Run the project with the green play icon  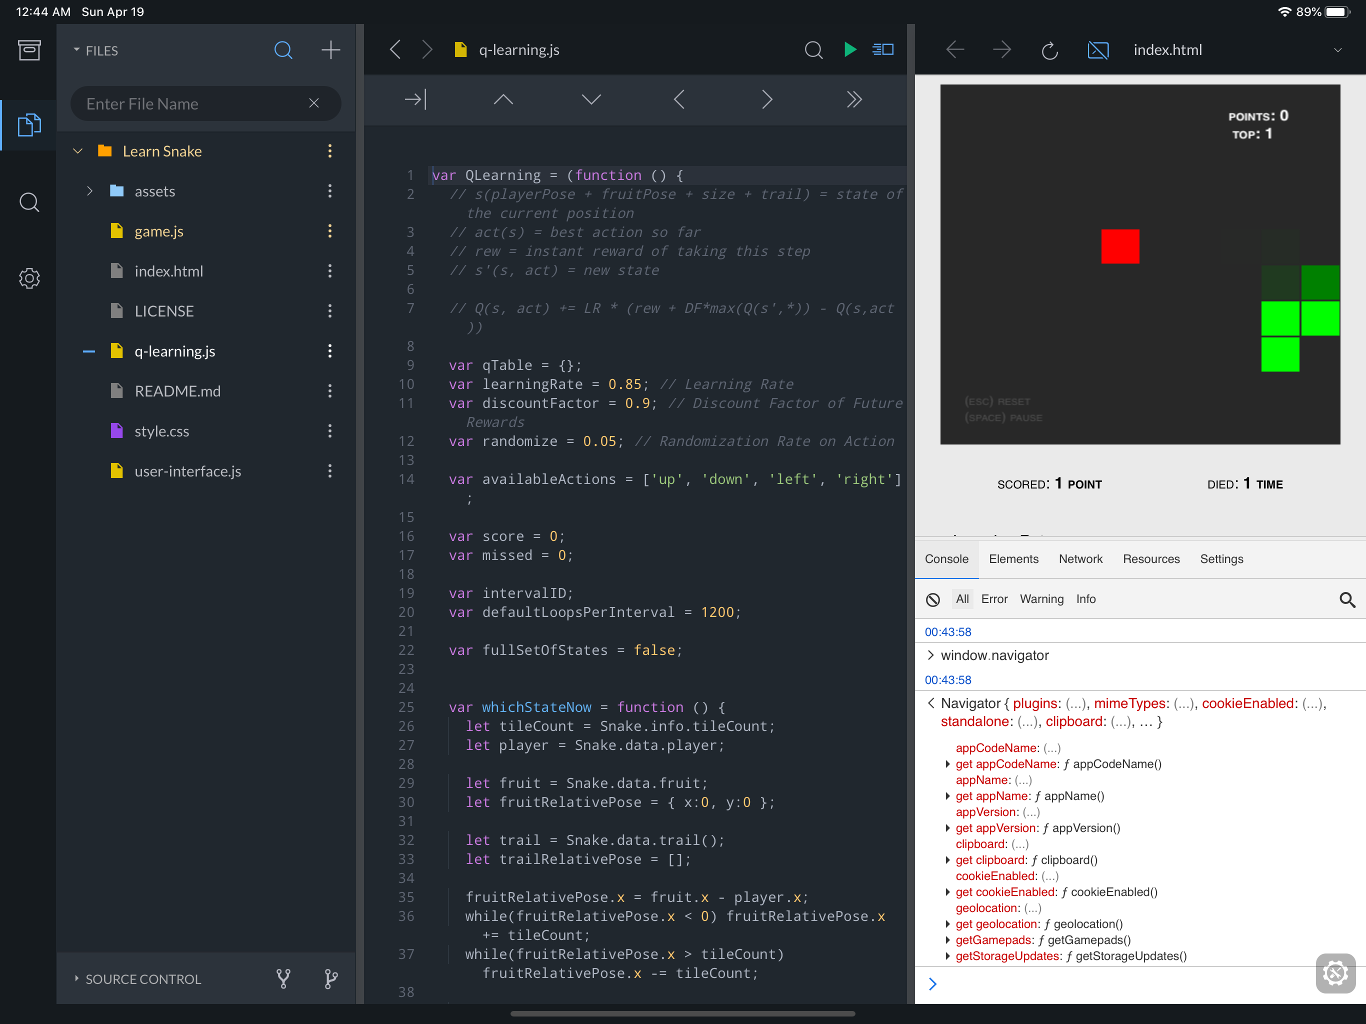click(x=849, y=49)
